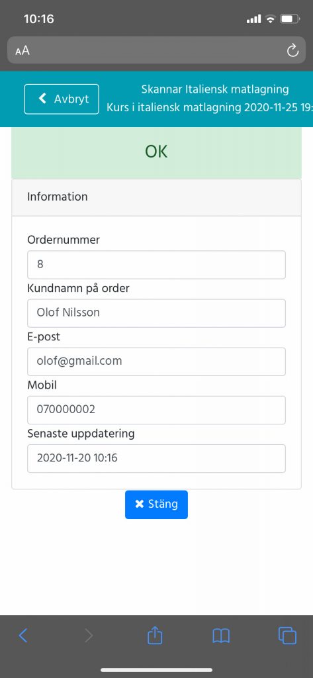Image resolution: width=313 pixels, height=678 pixels.
Task: Tap the battery indicator in status bar
Action: click(290, 19)
